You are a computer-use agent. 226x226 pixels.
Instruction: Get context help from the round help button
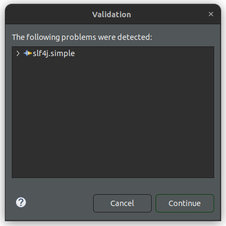pos(21,202)
